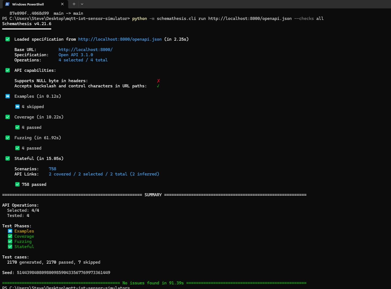Click the '(in 2.25s)' load time text
The height and width of the screenshot is (289, 391).
176,39
